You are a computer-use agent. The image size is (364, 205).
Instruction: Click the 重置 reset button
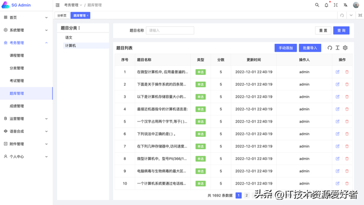[323, 30]
